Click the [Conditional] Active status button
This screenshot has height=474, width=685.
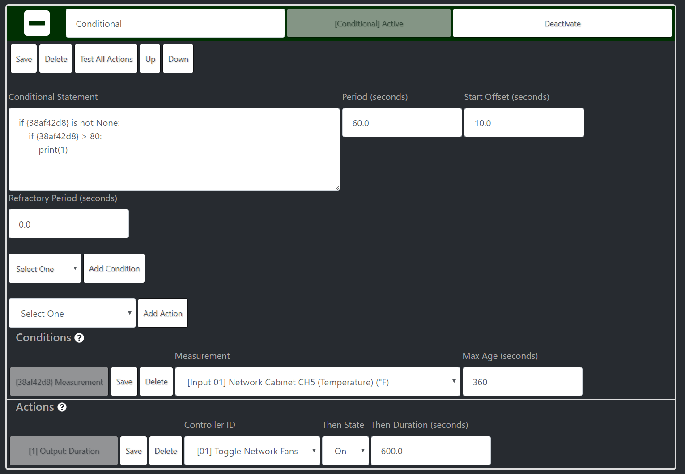pos(369,23)
